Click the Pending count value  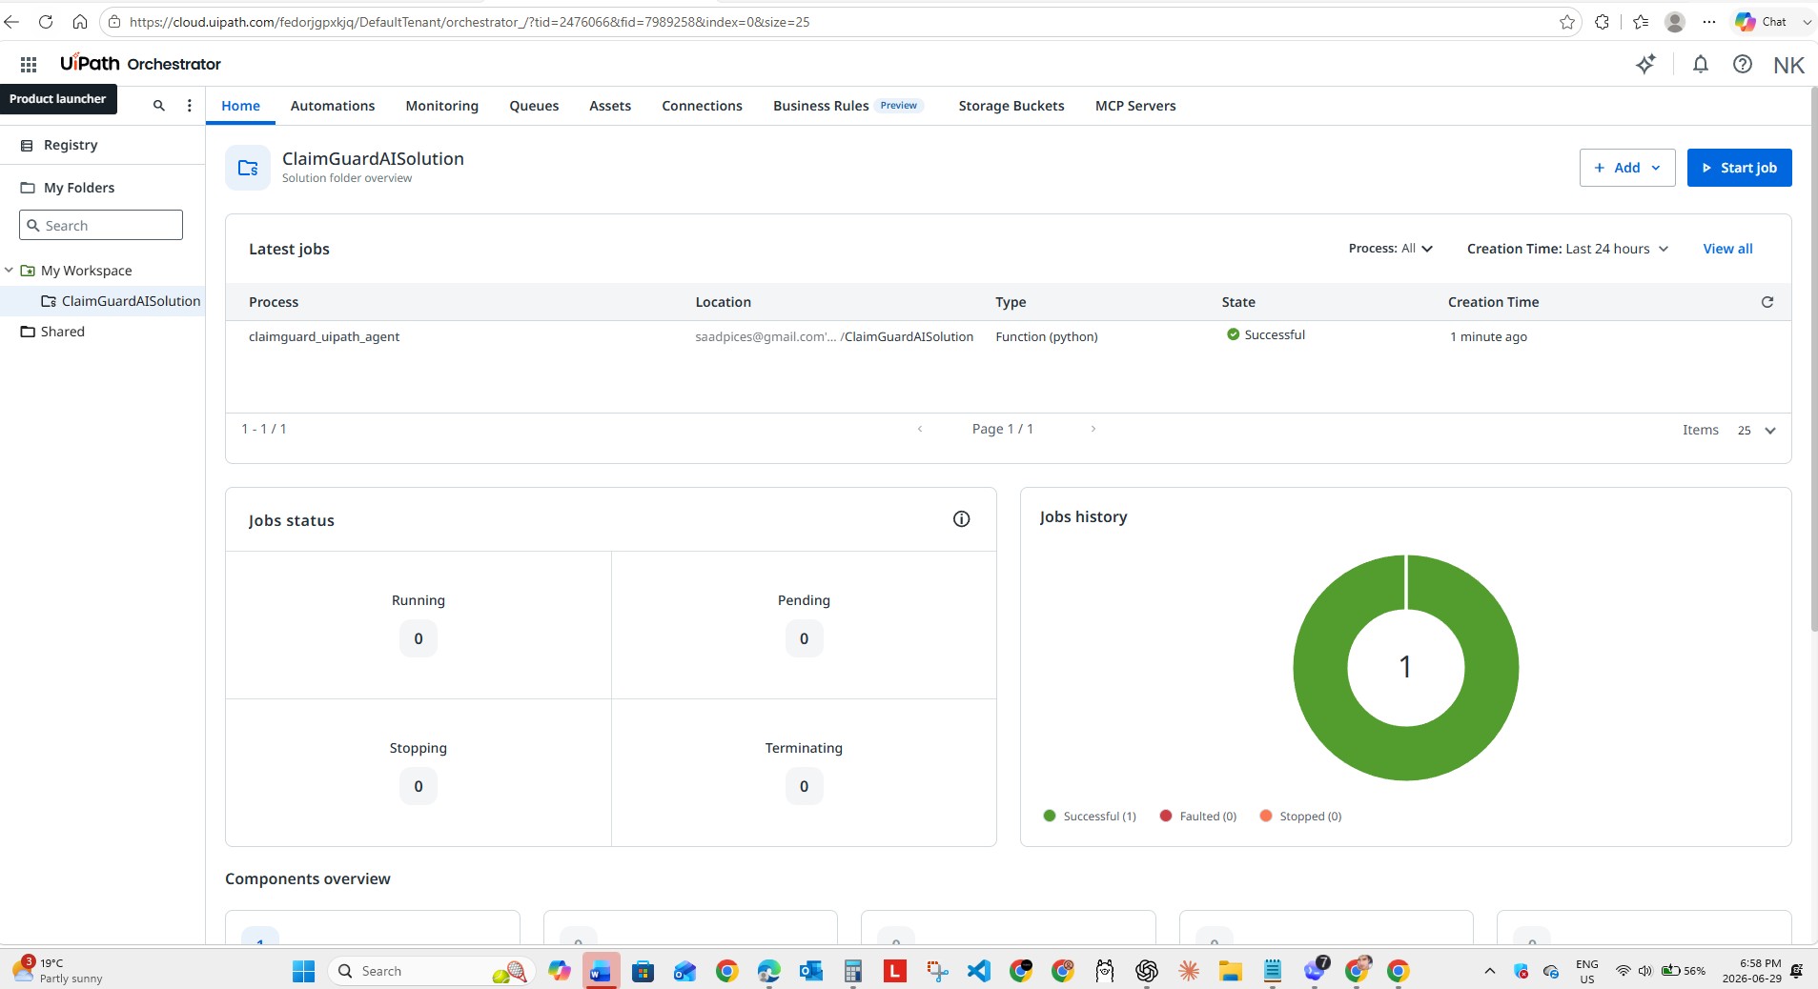click(x=804, y=638)
